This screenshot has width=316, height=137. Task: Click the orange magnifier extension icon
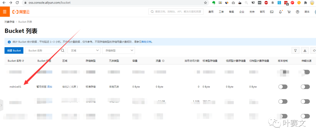tap(299, 3)
